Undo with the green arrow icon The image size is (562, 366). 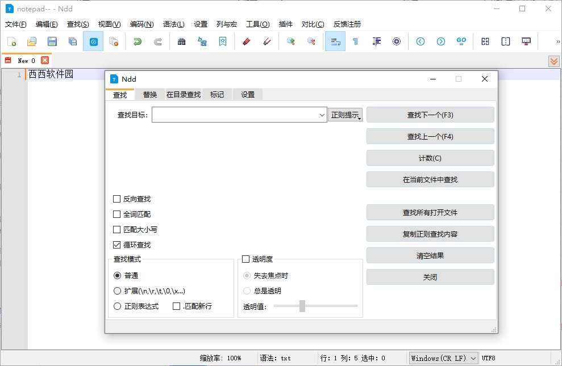coord(138,41)
